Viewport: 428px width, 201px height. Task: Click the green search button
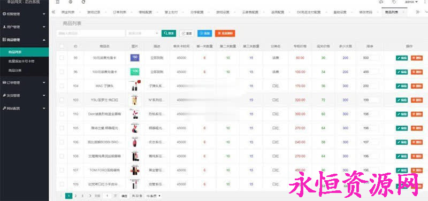tap(169, 33)
